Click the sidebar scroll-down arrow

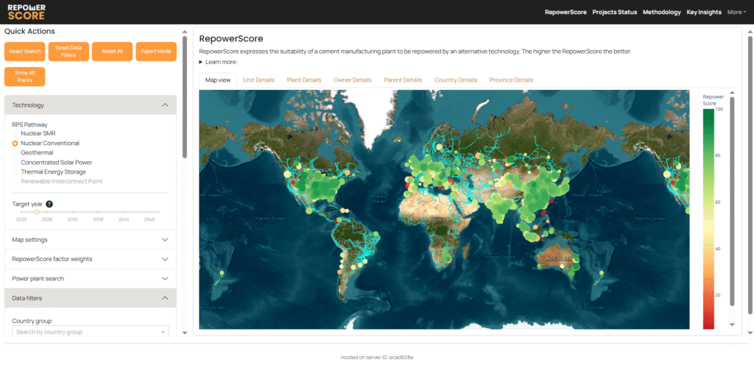click(x=184, y=333)
